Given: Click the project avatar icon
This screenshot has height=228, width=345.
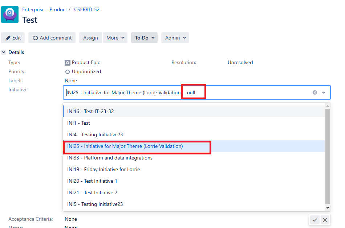Looking at the screenshot, I should tap(10, 14).
